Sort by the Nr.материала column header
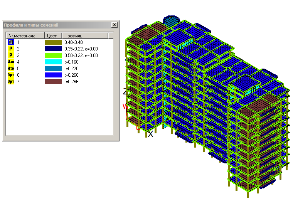The width and height of the screenshot is (293, 200). pos(25,36)
